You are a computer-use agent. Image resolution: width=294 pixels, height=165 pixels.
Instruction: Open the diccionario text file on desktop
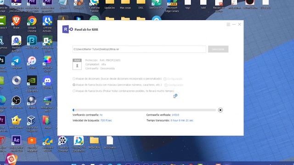click(x=110, y=142)
